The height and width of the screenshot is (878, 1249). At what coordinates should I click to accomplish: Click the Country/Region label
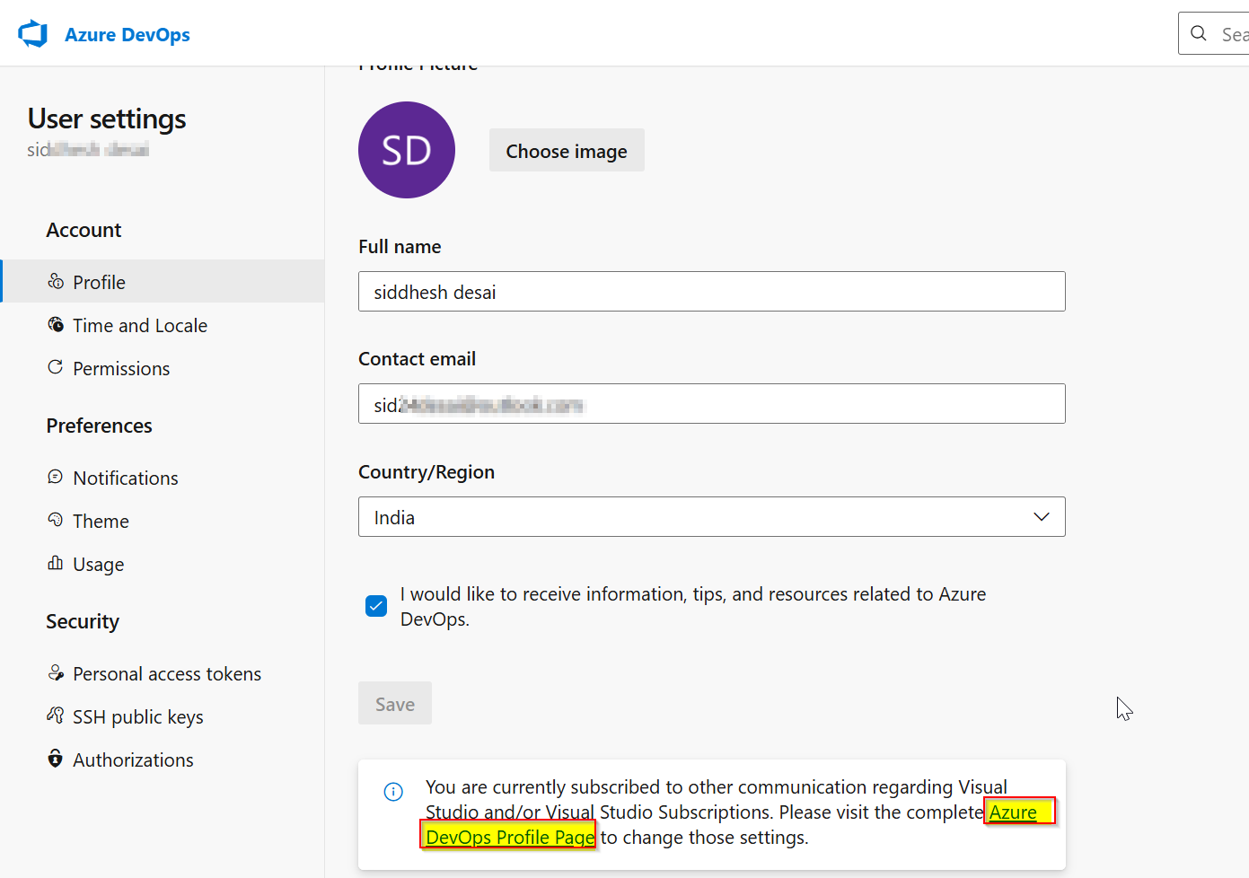pyautogui.click(x=427, y=472)
